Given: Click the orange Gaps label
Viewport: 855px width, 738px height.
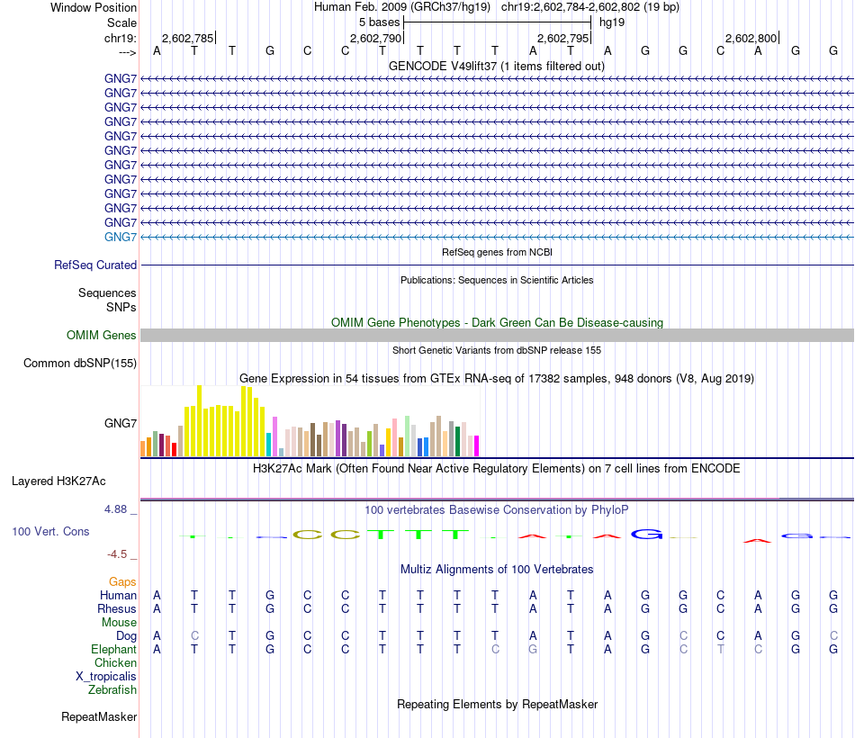Looking at the screenshot, I should click(x=122, y=581).
